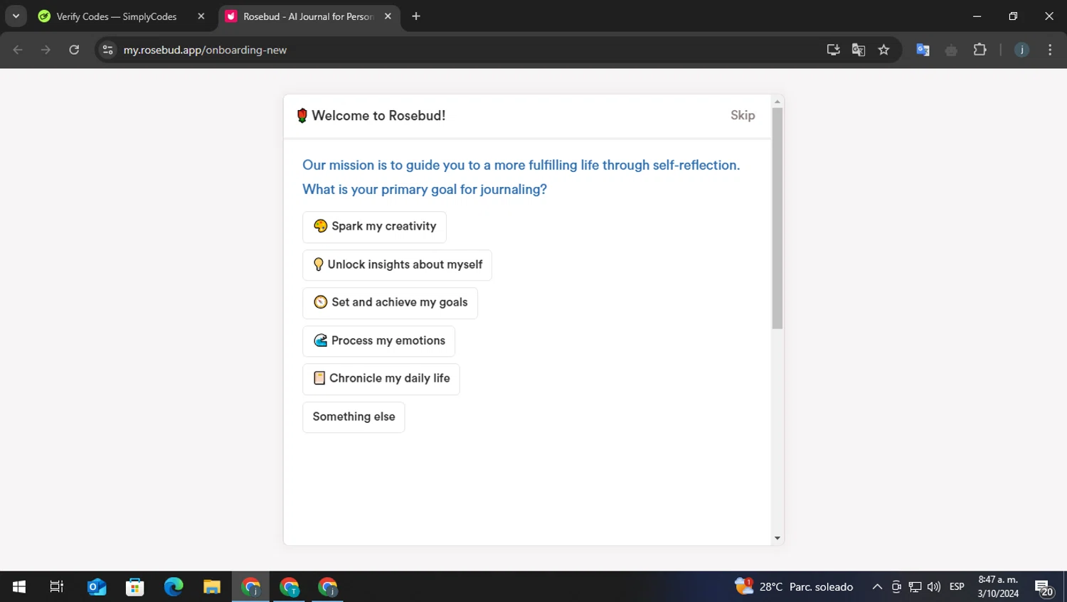Viewport: 1067px width, 602px height.
Task: Open the Chrome profile avatar
Action: [x=1021, y=50]
